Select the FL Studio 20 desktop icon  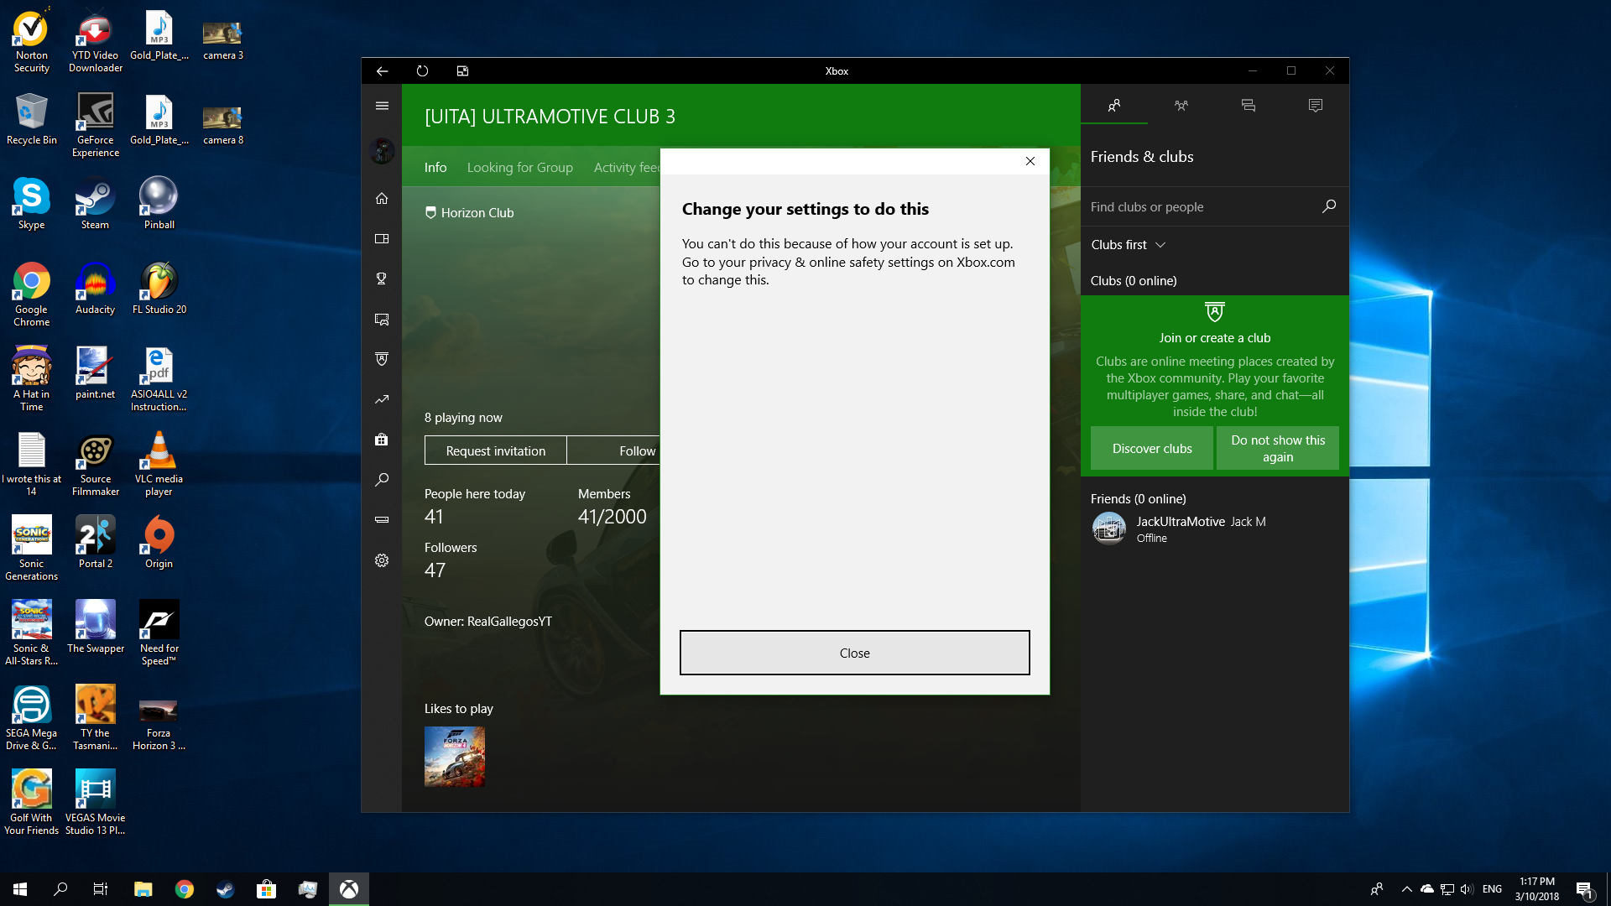coord(159,289)
